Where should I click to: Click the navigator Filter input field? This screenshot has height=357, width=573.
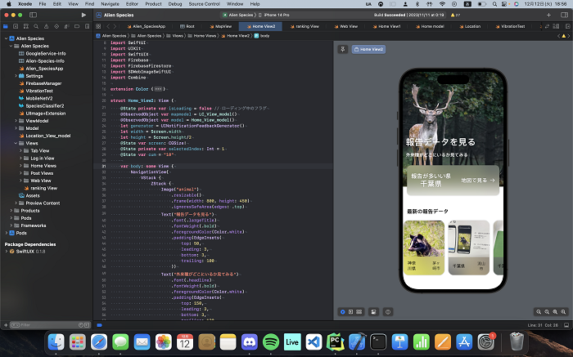tap(45, 325)
